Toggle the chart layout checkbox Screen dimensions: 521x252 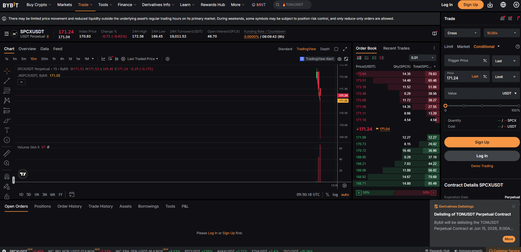tap(336, 49)
